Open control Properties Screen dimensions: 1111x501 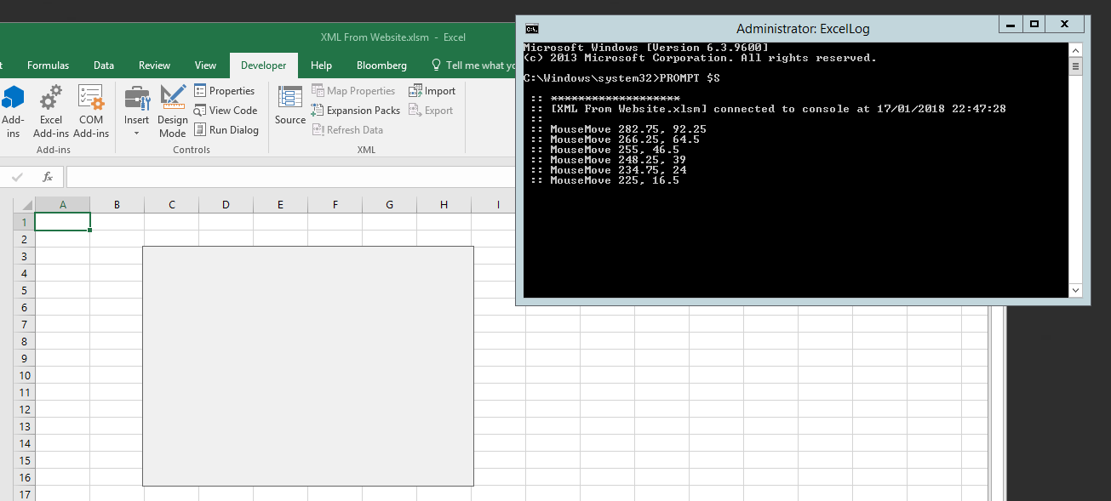225,91
